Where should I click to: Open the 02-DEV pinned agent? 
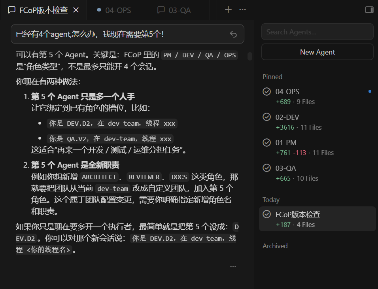pyautogui.click(x=317, y=122)
